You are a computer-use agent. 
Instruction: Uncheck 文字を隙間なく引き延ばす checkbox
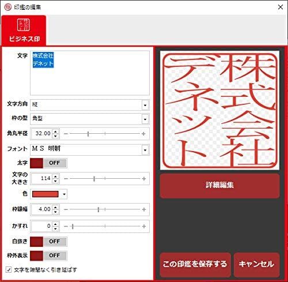pos(9,270)
